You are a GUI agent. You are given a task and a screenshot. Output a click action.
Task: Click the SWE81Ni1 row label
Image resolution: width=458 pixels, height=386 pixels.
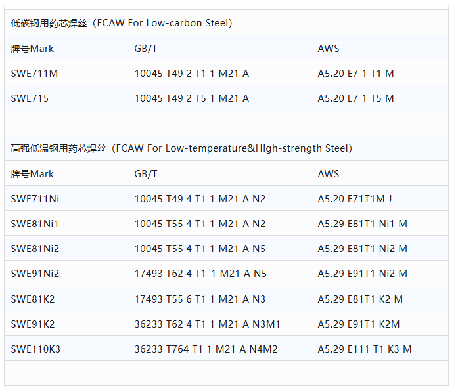pyautogui.click(x=35, y=224)
